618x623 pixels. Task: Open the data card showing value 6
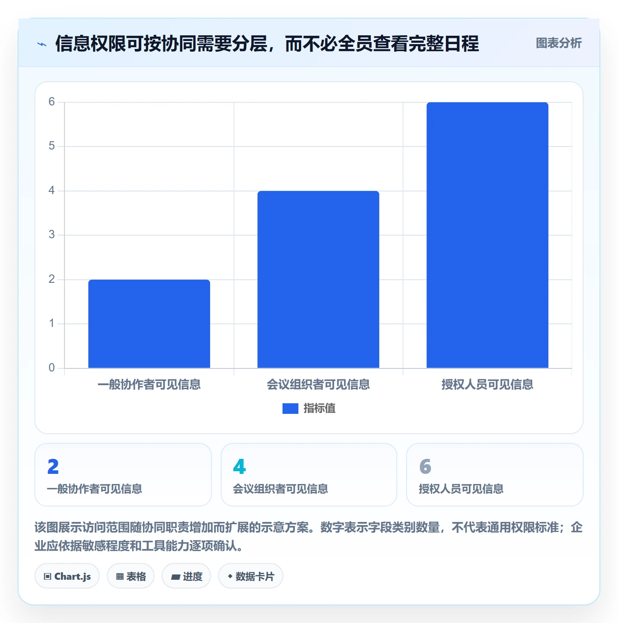click(495, 475)
